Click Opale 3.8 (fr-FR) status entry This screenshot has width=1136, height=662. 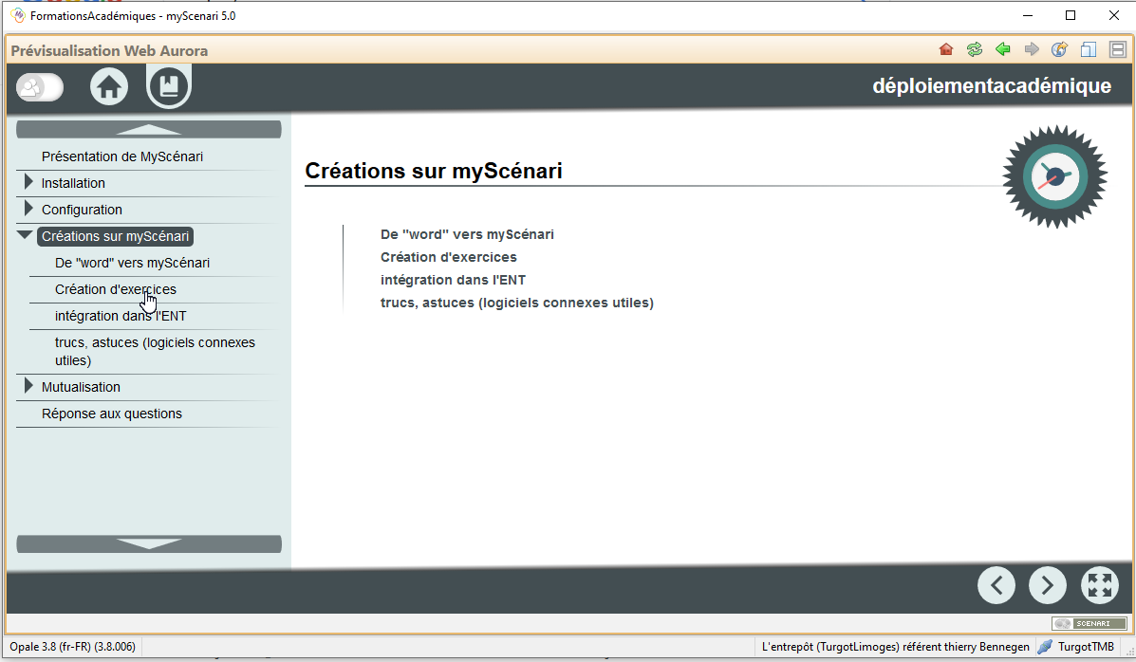point(72,647)
